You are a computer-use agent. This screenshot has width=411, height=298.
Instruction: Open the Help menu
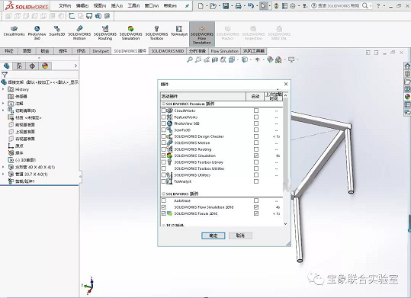(170, 5)
